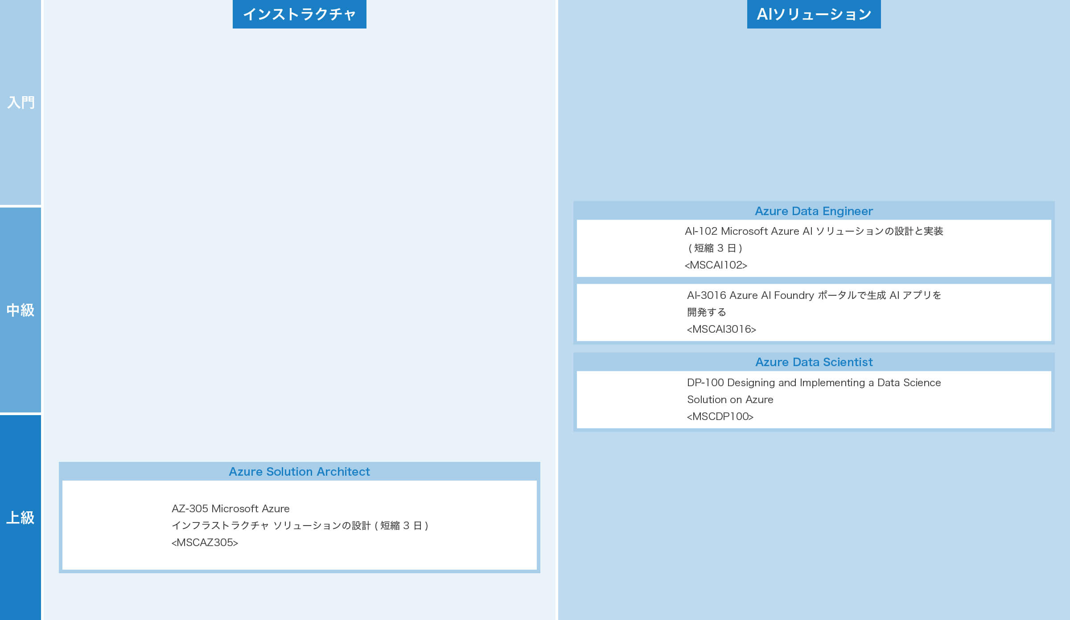Click the 上級 level label

coord(21,518)
